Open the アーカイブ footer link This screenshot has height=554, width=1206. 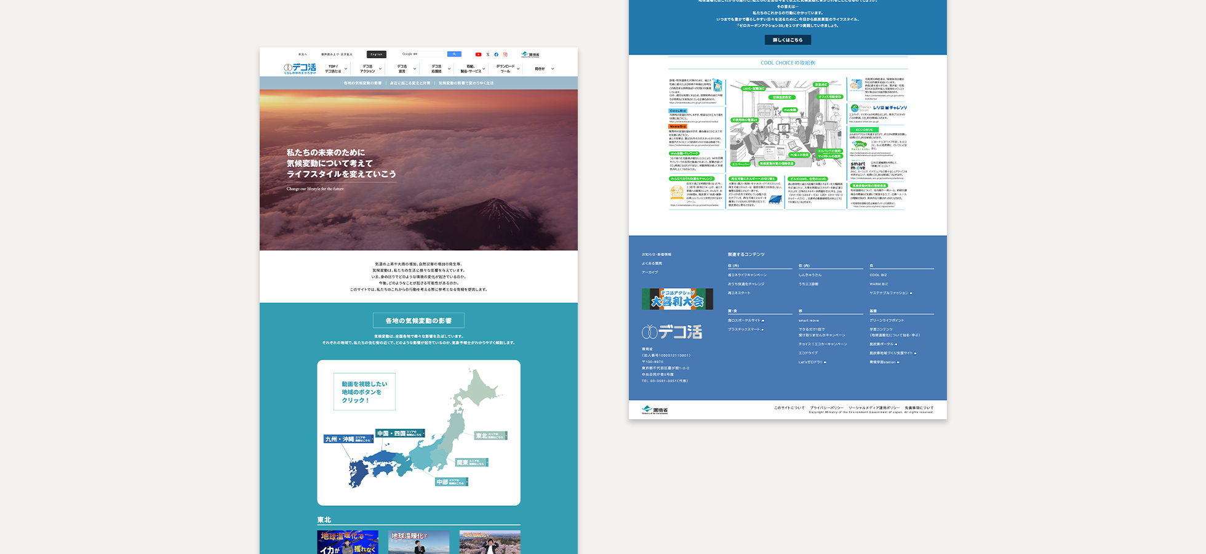(650, 272)
